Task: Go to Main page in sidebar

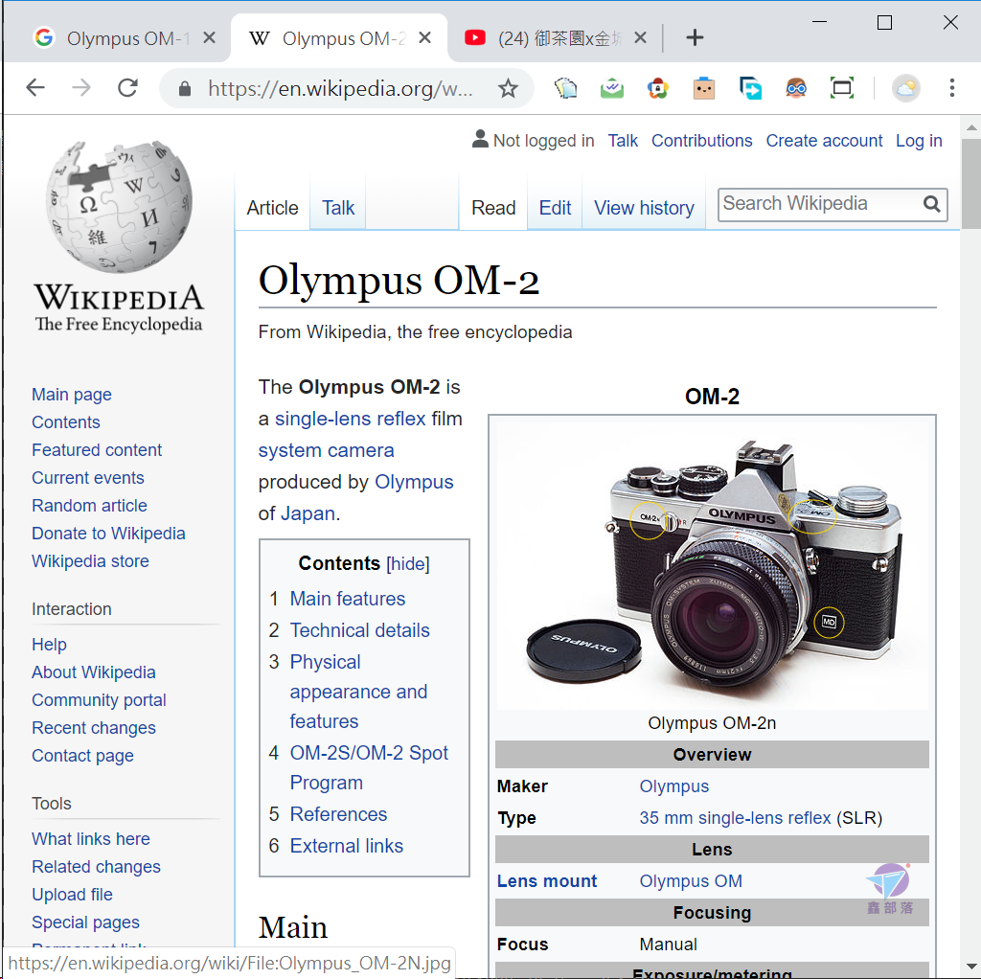Action: (x=71, y=395)
